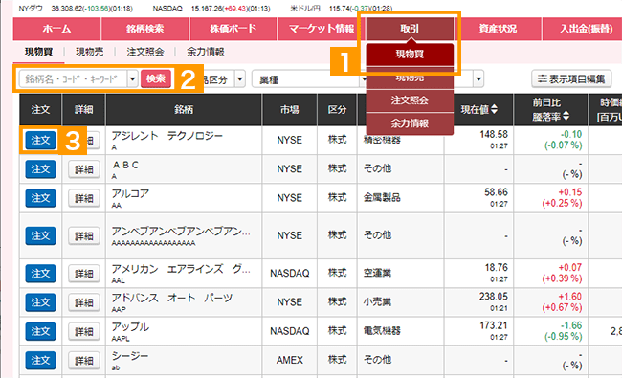Click stock name アジレント テクノロジー
Image resolution: width=622 pixels, height=378 pixels.
[167, 136]
